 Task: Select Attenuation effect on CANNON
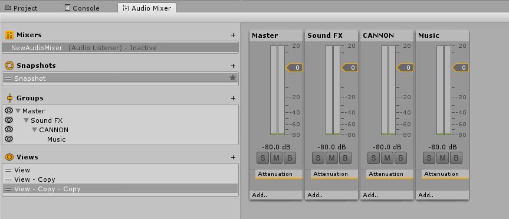pyautogui.click(x=389, y=174)
